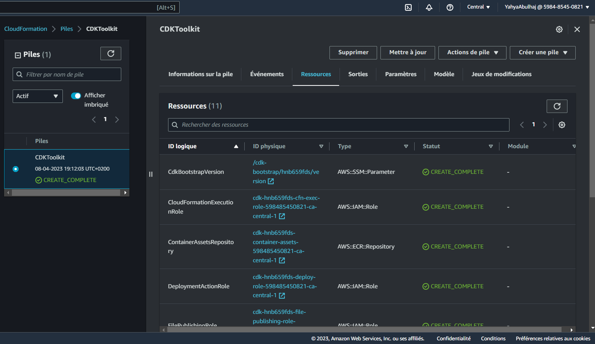595x344 pixels.
Task: Switch to the Modèle tab
Action: pos(444,74)
